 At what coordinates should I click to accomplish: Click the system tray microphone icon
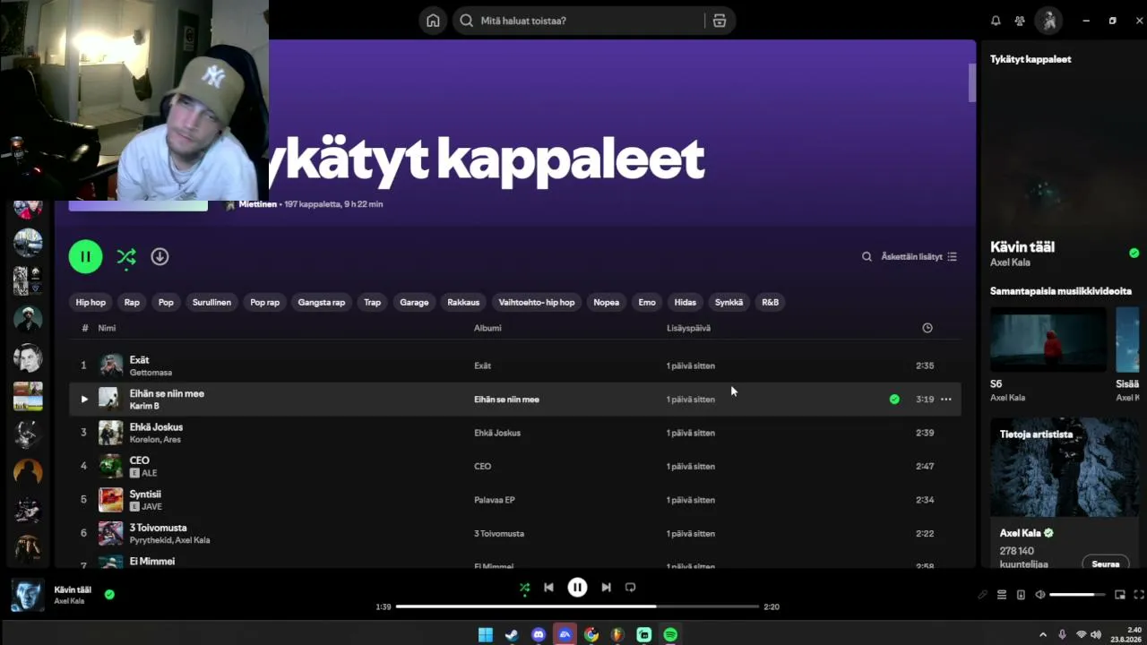tap(1063, 635)
